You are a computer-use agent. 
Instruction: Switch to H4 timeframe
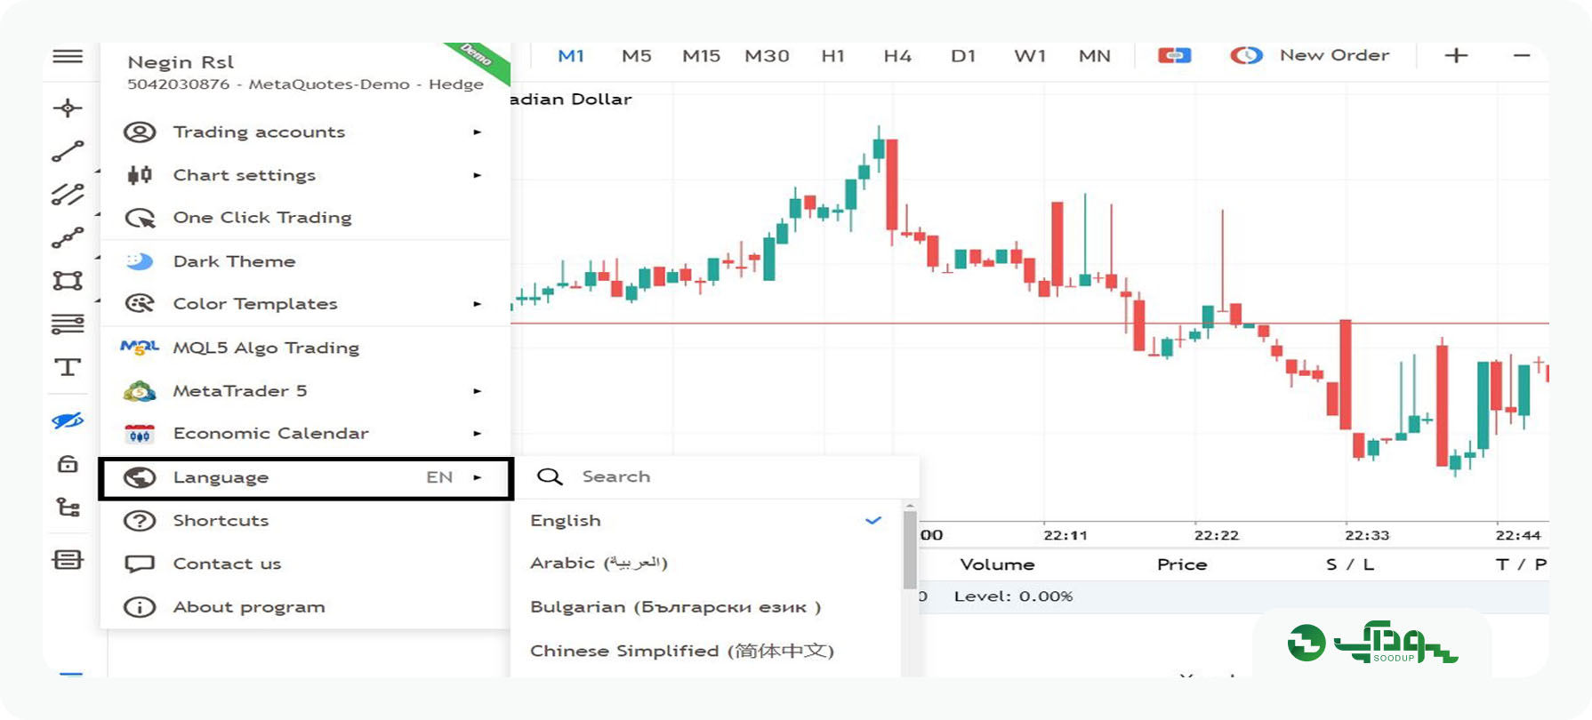(x=897, y=56)
